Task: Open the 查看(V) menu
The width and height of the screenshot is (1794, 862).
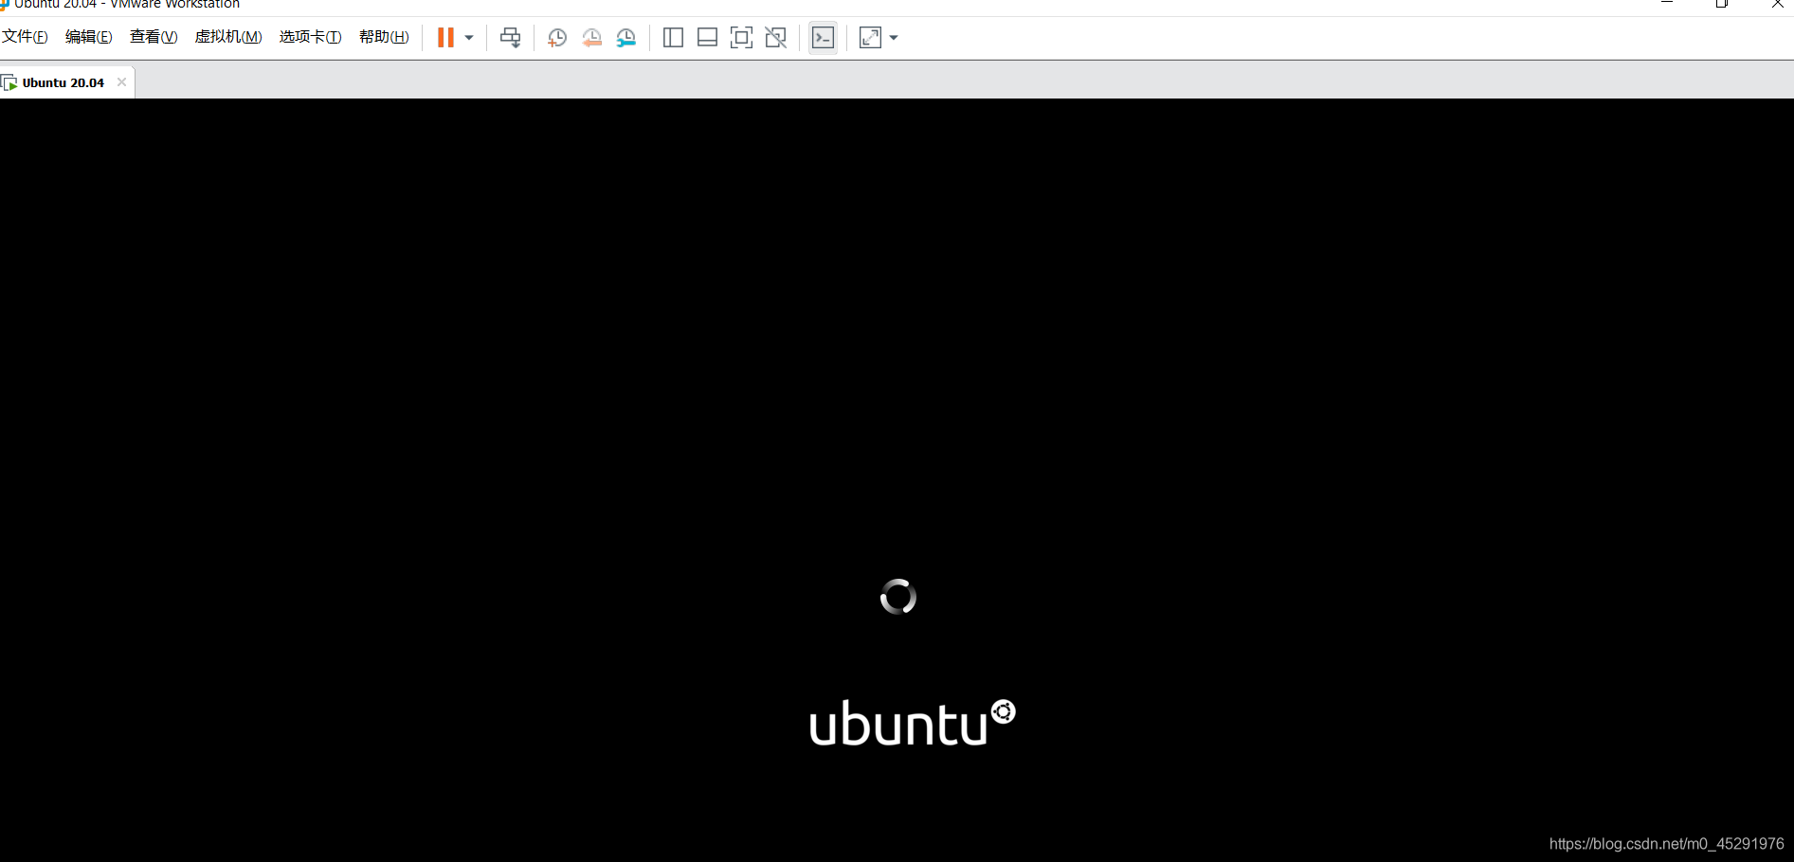Action: [154, 37]
